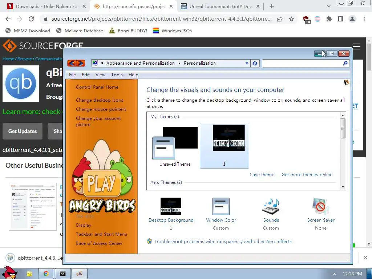The image size is (372, 279).
Task: Open Chrome three-dot menu
Action: click(364, 19)
